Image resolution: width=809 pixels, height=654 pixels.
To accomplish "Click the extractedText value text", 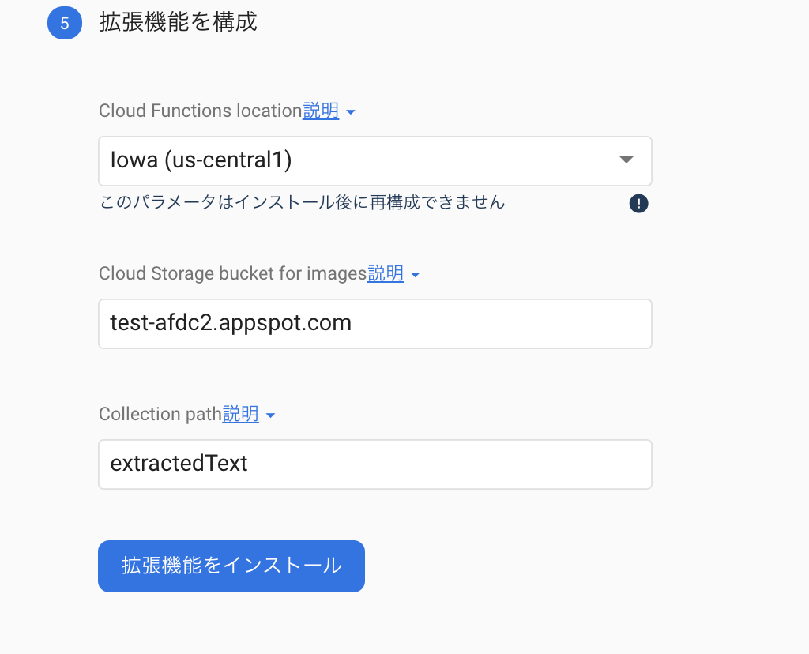I will [x=179, y=463].
